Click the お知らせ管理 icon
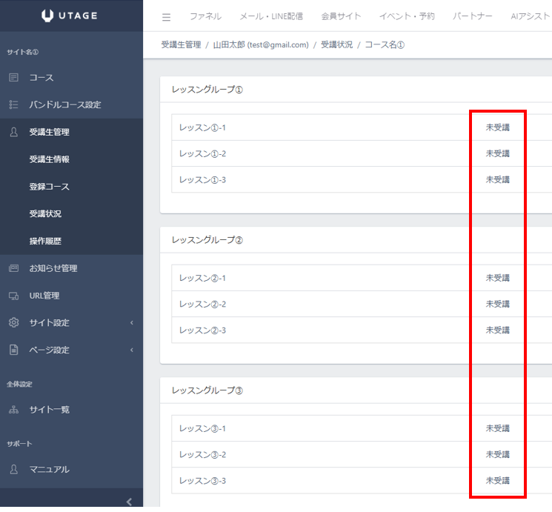The image size is (552, 512). tap(13, 268)
